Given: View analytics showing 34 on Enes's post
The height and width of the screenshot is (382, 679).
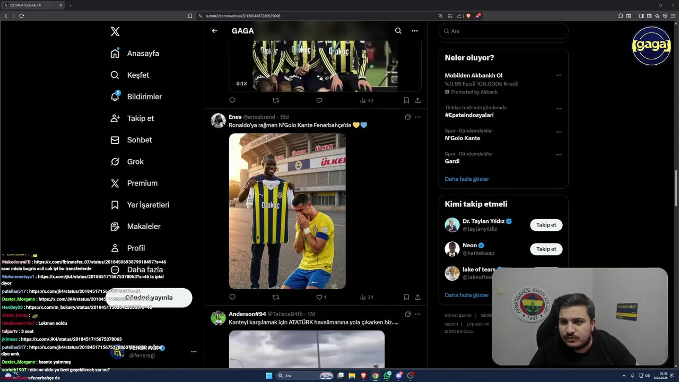Looking at the screenshot, I should (x=367, y=297).
